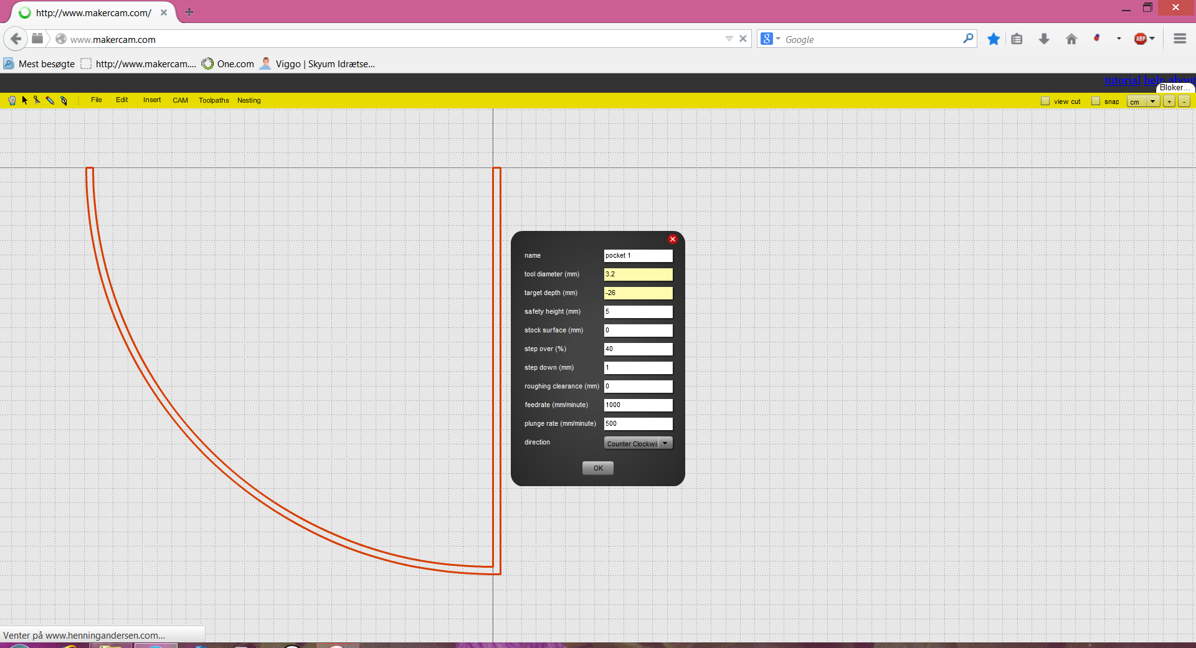This screenshot has width=1196, height=648.
Task: Select the hand pan tool
Action: click(x=12, y=100)
